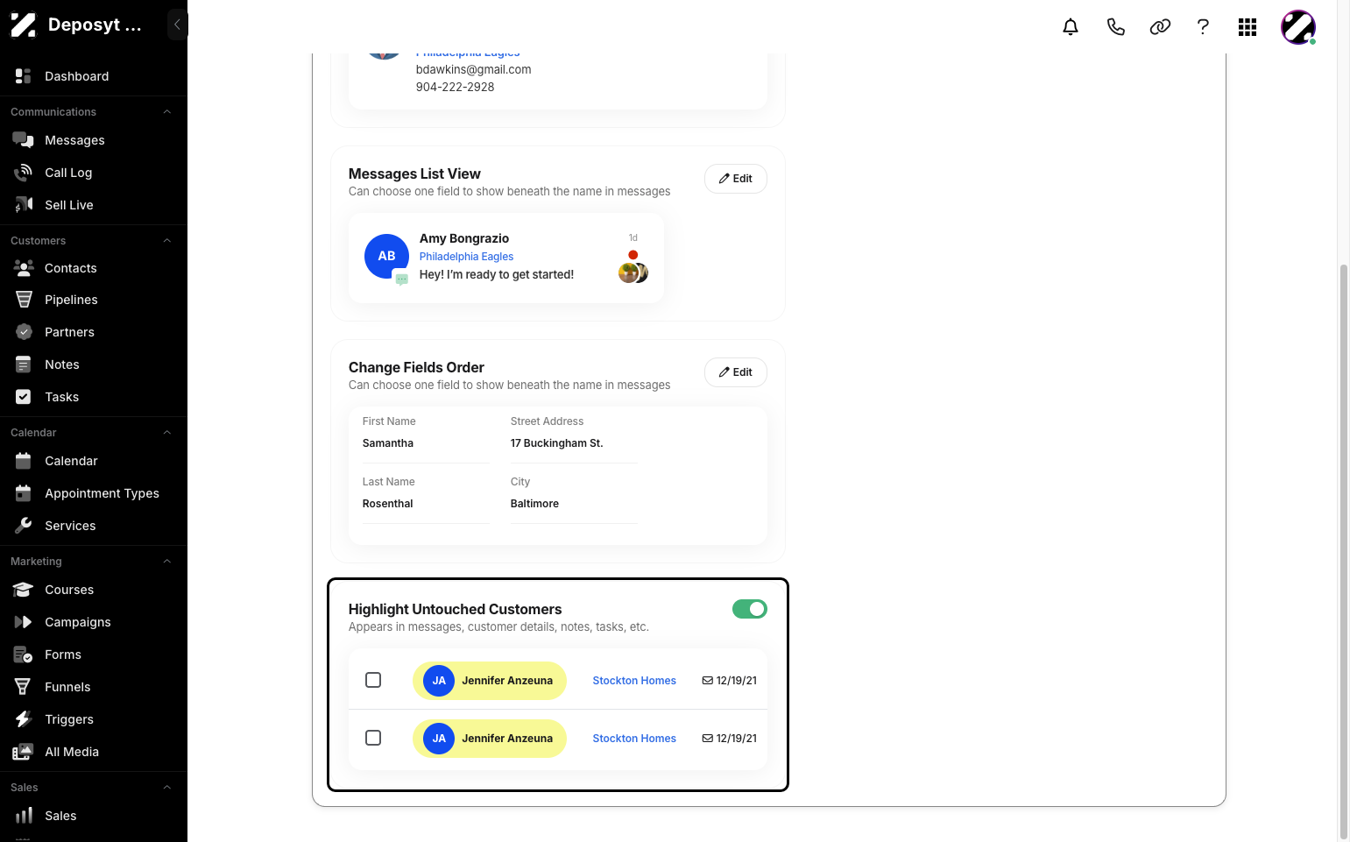Viewport: 1350px width, 842px height.
Task: Click the Notes sidebar icon
Action: (24, 364)
